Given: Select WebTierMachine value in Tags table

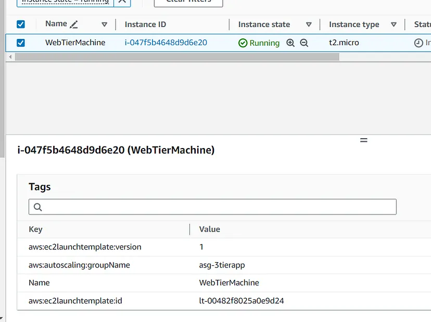Looking at the screenshot, I should click(x=229, y=283).
